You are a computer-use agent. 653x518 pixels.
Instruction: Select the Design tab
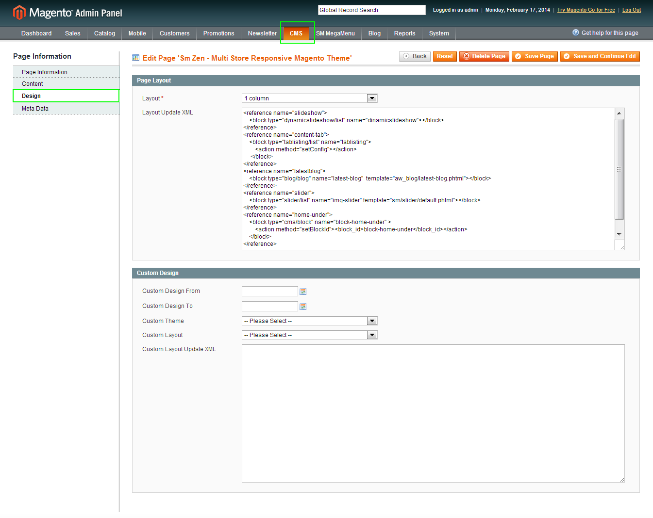coord(66,96)
